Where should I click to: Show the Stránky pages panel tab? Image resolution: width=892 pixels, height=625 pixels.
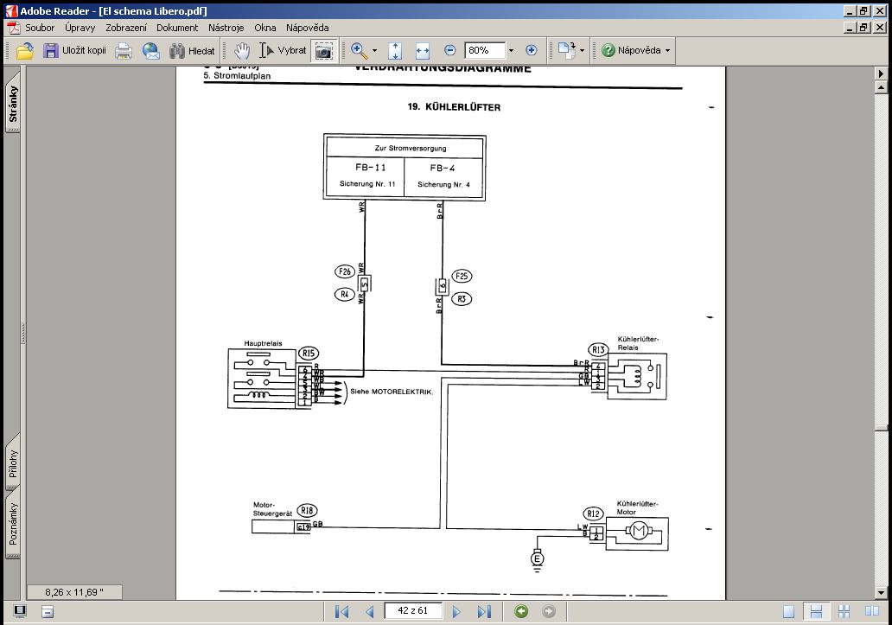click(12, 104)
